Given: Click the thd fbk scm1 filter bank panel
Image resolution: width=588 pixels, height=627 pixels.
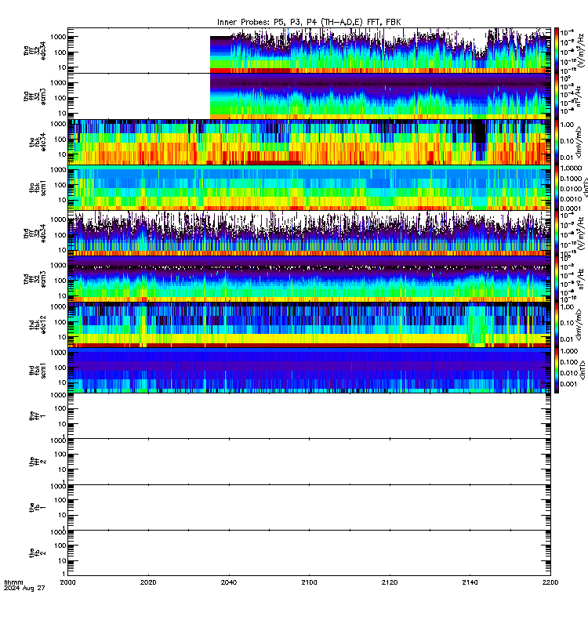Looking at the screenshot, I should [x=309, y=370].
